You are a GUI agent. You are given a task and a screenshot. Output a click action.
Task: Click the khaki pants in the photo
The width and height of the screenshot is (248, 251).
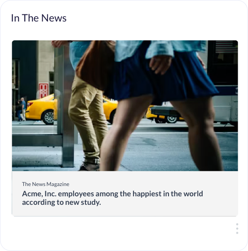coord(88,118)
